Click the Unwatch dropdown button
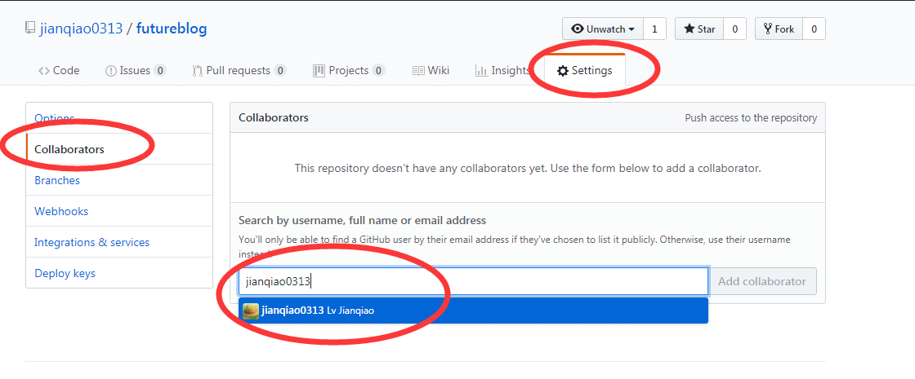The width and height of the screenshot is (915, 379). pos(603,29)
